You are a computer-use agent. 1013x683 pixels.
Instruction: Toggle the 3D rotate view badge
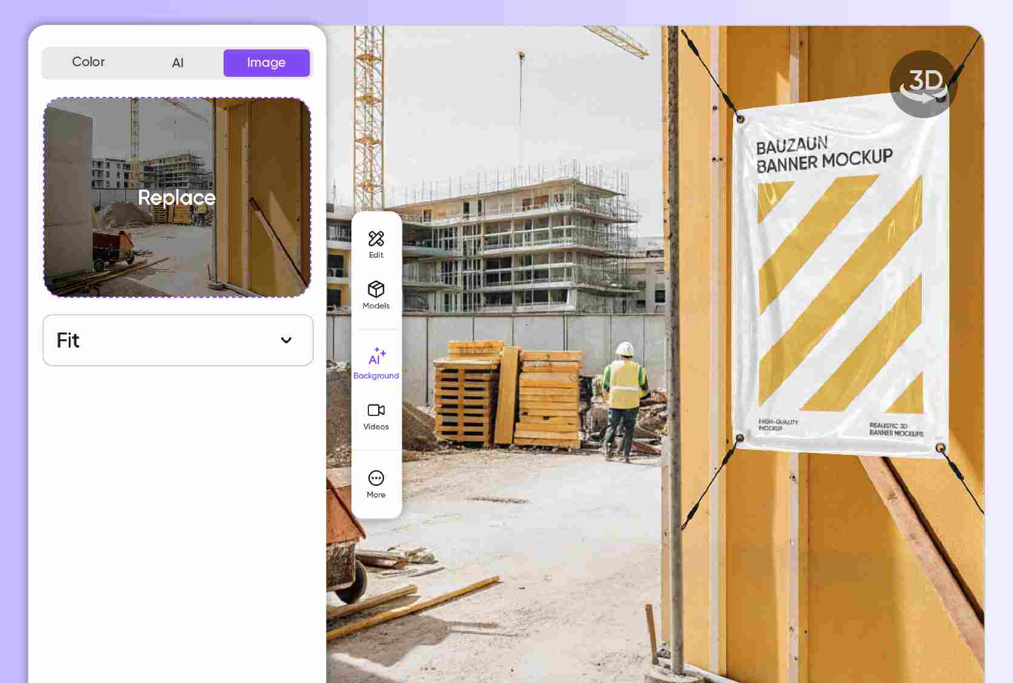click(x=923, y=84)
